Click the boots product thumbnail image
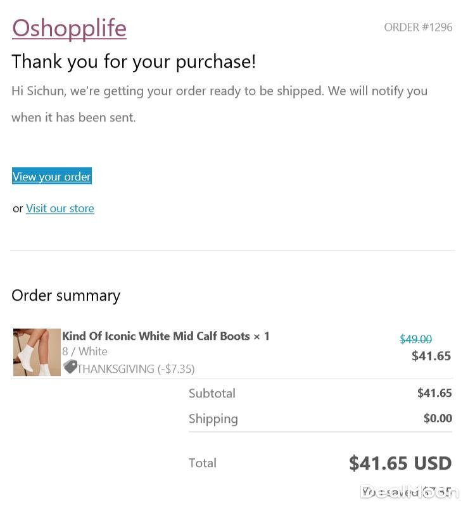Viewport: 468px width, 507px height. [37, 352]
